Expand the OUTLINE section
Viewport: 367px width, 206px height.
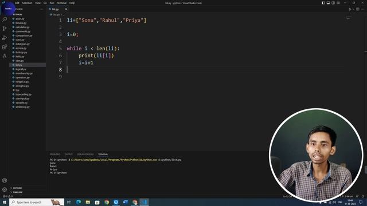[17, 188]
